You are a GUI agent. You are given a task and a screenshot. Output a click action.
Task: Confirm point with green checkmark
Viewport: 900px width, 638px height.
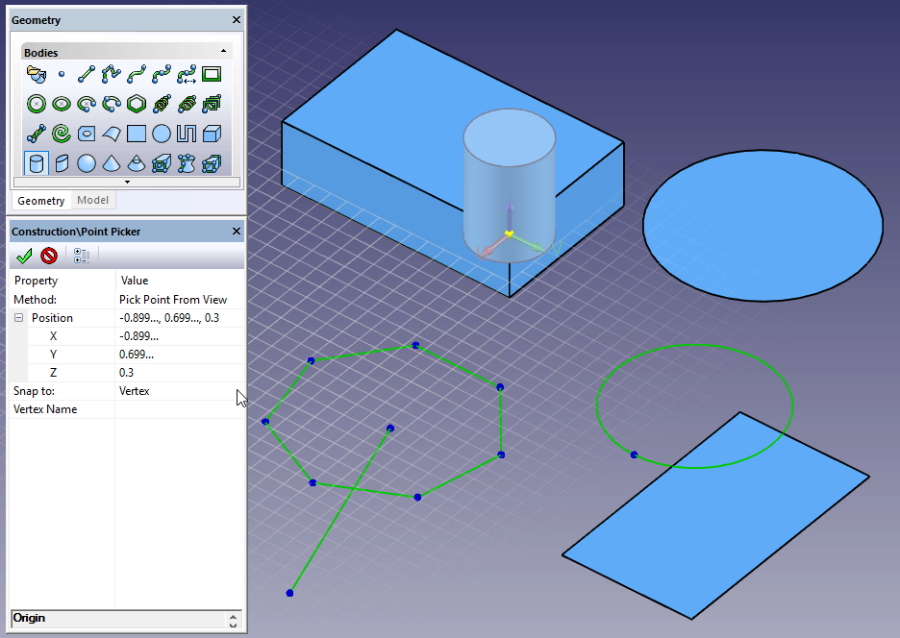[25, 256]
